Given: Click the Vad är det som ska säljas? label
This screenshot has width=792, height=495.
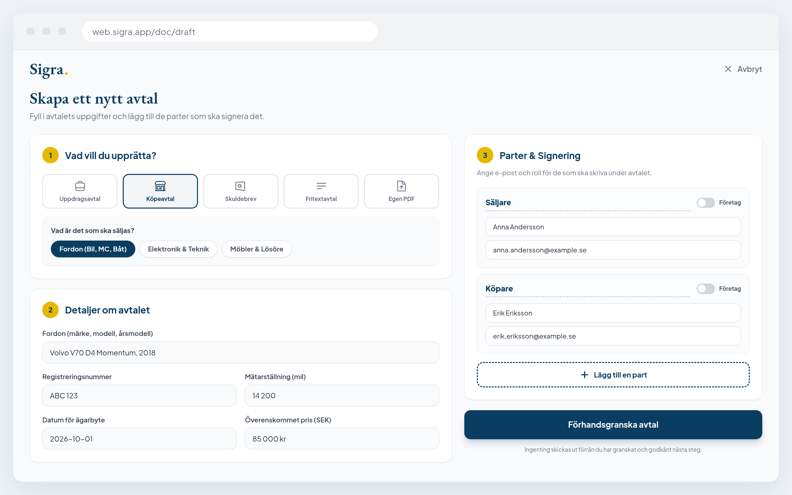Looking at the screenshot, I should [92, 231].
